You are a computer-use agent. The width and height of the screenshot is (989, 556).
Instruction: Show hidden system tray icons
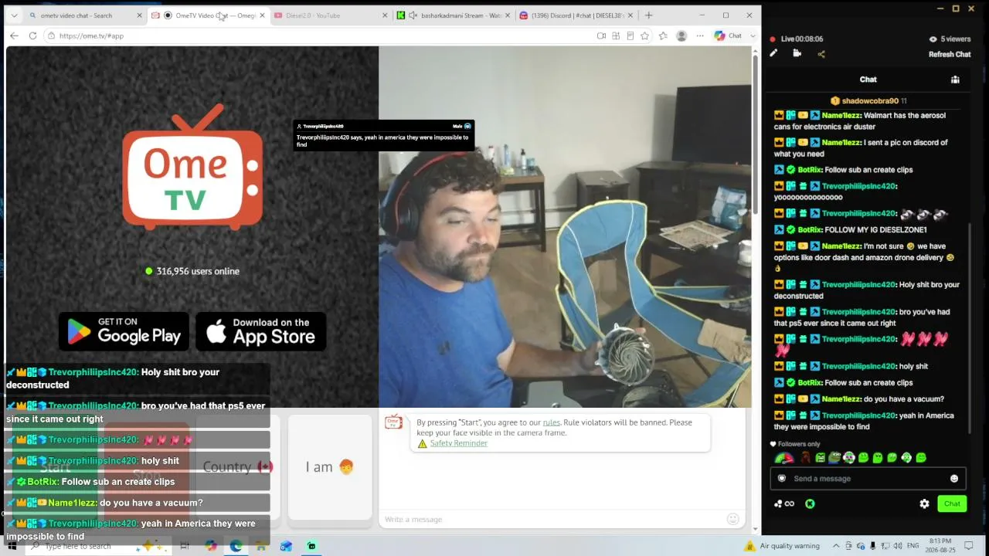click(835, 546)
